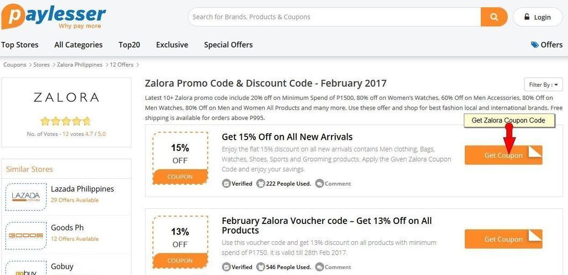Get Coupon for 15% Off New Arrivals
This screenshot has width=568, height=275.
[503, 155]
